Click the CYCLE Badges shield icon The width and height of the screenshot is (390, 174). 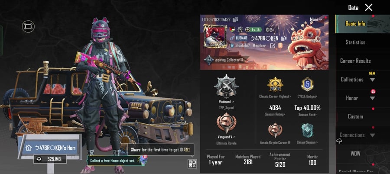tap(307, 84)
